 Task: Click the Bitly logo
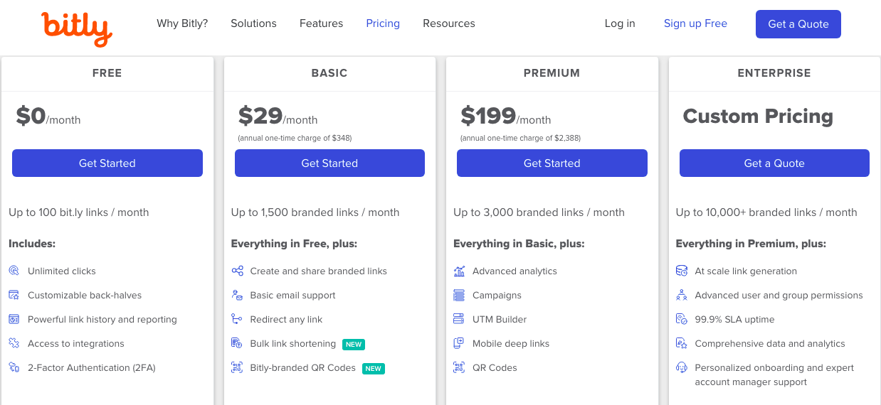pyautogui.click(x=77, y=29)
